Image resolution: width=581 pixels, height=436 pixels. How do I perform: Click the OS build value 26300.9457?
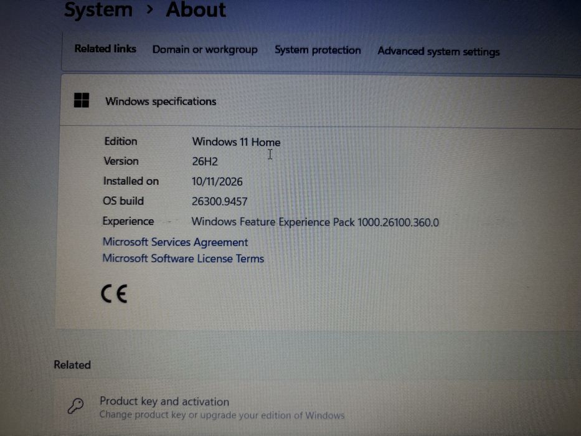219,201
